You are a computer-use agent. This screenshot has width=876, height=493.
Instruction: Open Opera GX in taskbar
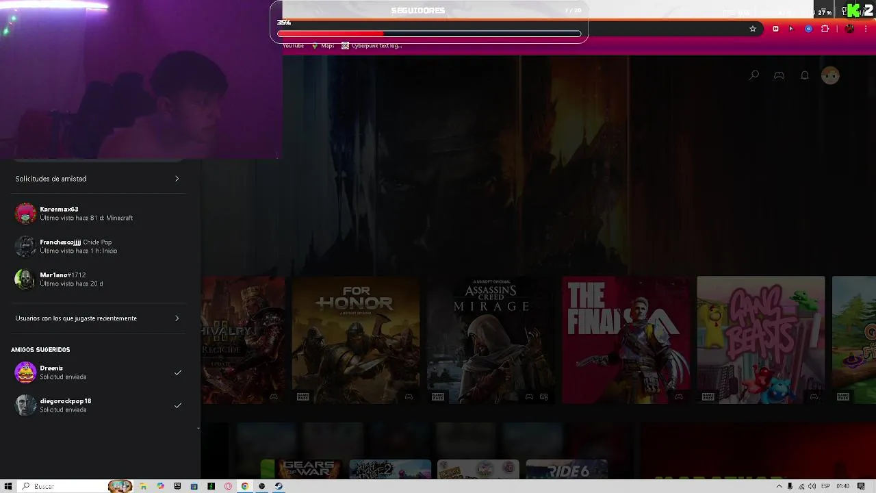tap(228, 486)
